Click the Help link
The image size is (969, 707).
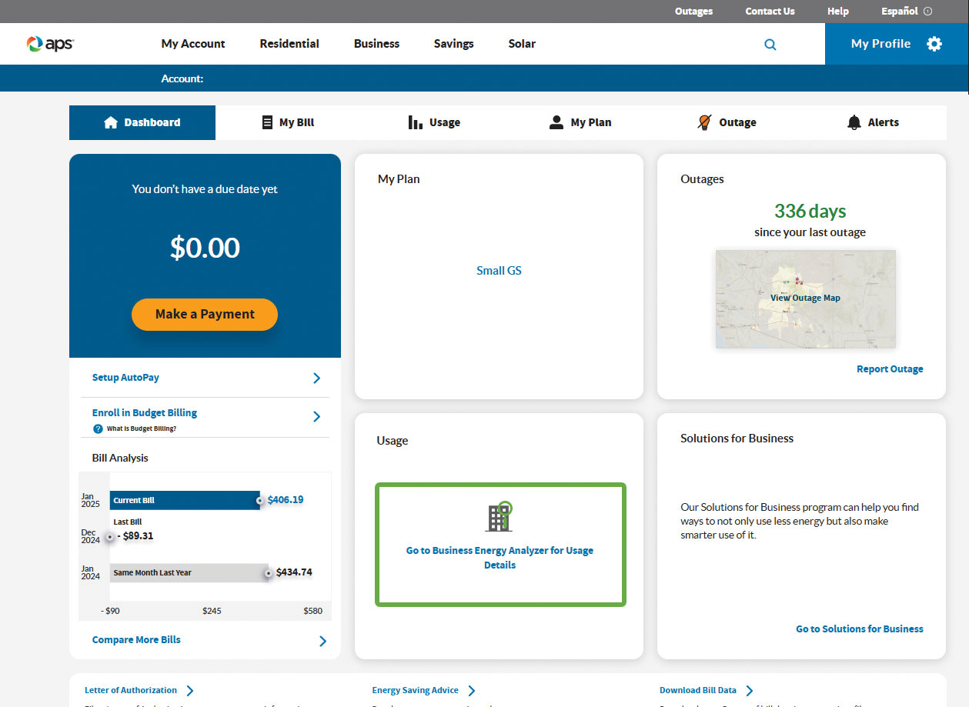[x=838, y=12]
